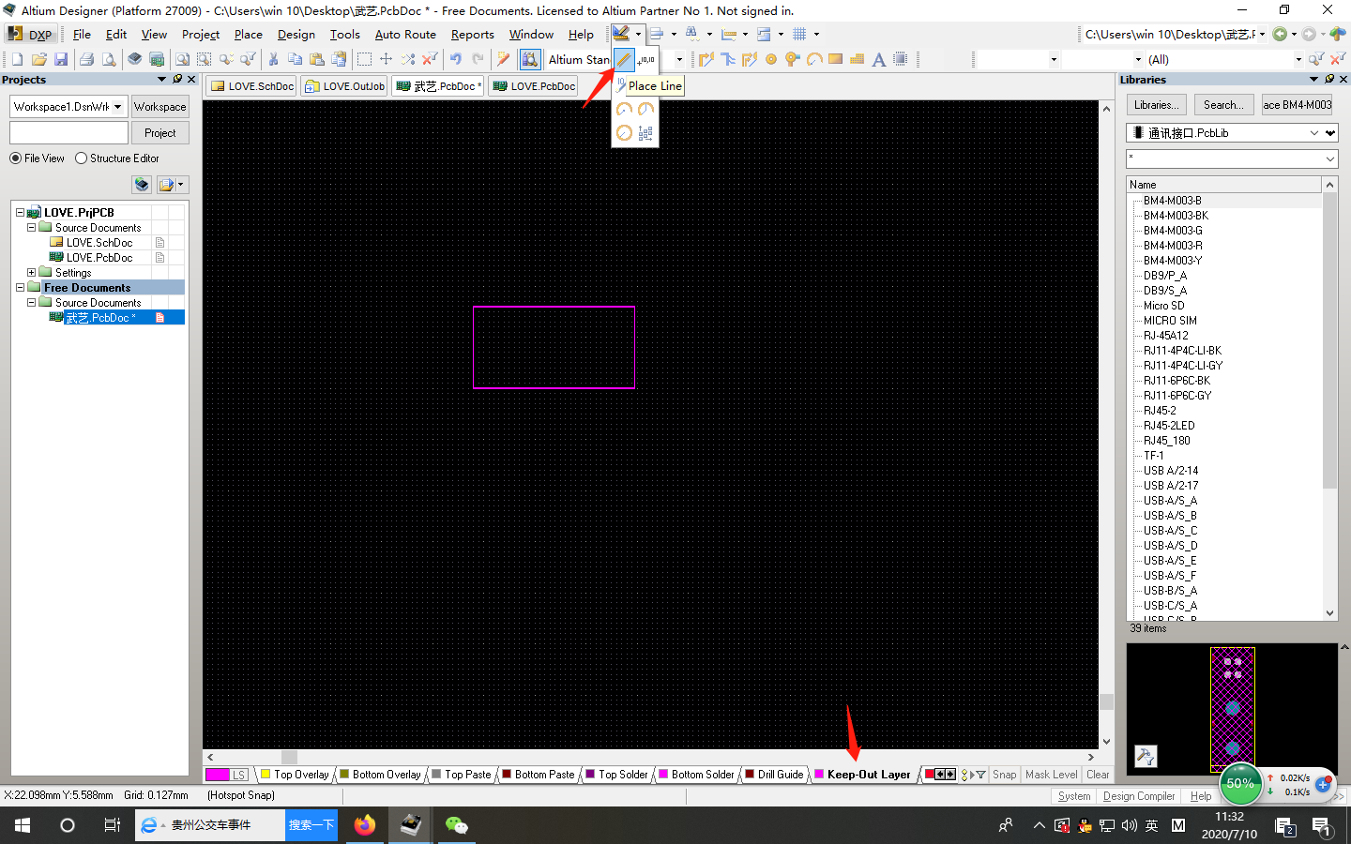Select the Structure Editor radio button

82,158
